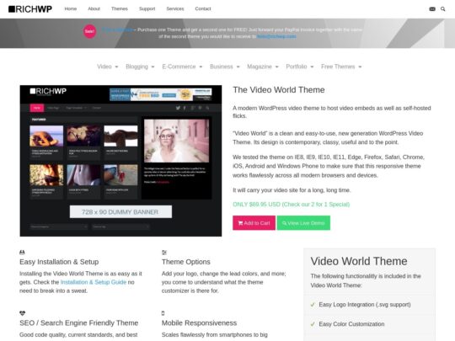Click the sidebar Video World Theme heading
This screenshot has height=341, width=455.
click(x=359, y=261)
